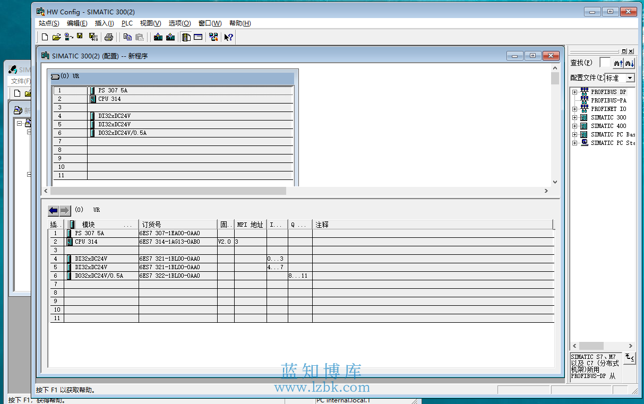Screen dimensions: 644x404
Task: Click the Download to Module toolbar icon
Action: pyautogui.click(x=158, y=37)
